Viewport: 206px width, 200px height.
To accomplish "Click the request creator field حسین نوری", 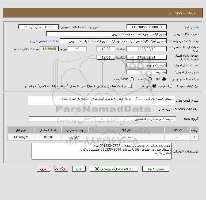I will point(113,41).
